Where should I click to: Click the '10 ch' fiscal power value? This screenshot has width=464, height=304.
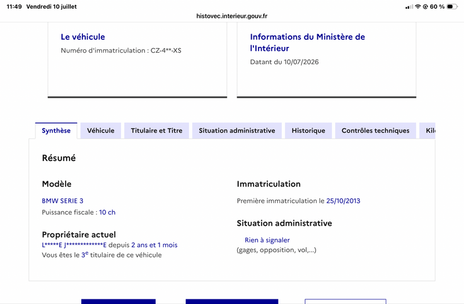[x=107, y=213]
